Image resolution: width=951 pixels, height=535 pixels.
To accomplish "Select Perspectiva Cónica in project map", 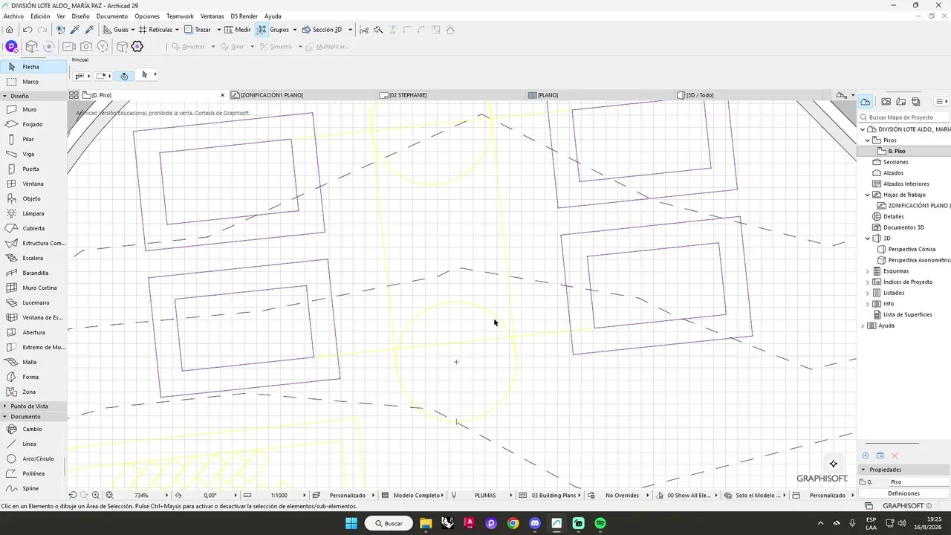I will pyautogui.click(x=912, y=250).
